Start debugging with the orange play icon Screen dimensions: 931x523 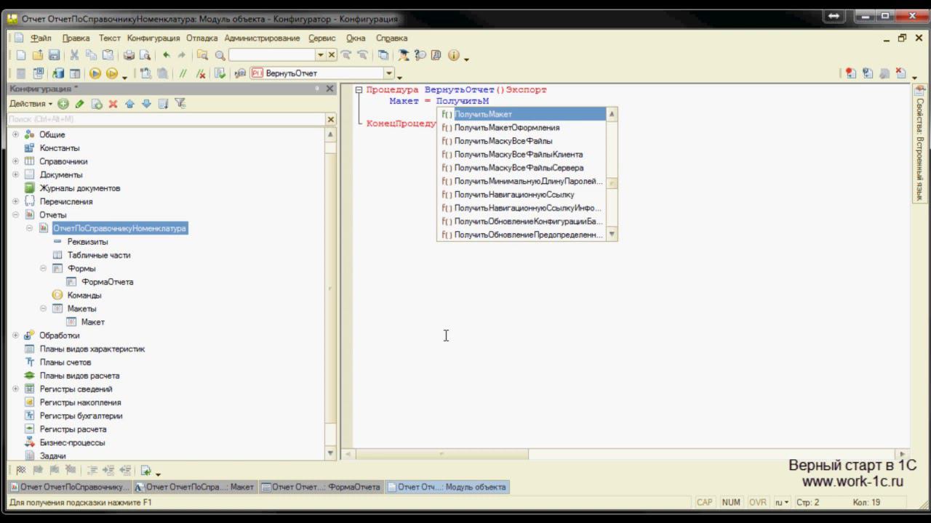tap(95, 73)
